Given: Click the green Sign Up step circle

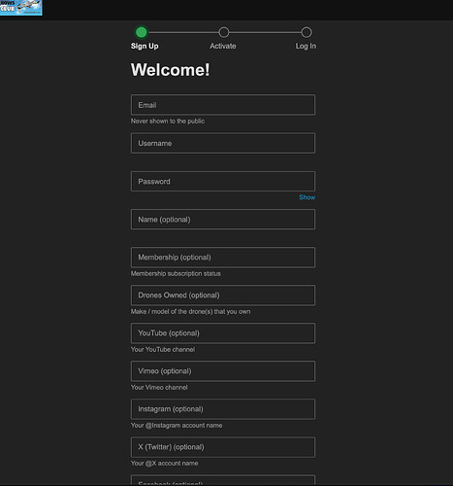Looking at the screenshot, I should click(142, 32).
